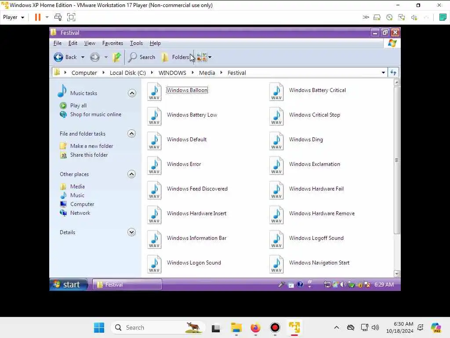This screenshot has height=338, width=450.
Task: Expand arrow after Media breadcrumb
Action: coord(221,73)
